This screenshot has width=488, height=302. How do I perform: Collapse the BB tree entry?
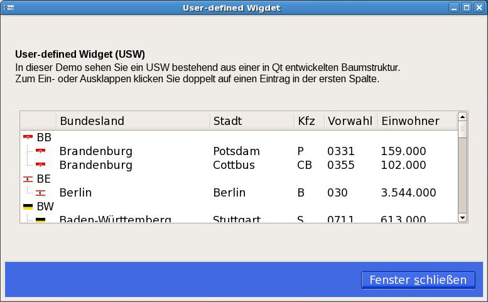coord(44,137)
